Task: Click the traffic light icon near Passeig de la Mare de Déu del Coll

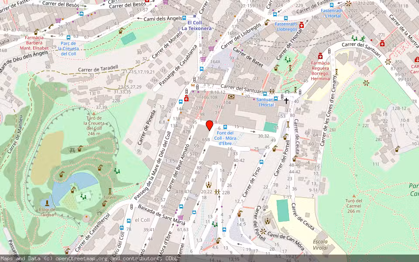Action: tap(131, 206)
